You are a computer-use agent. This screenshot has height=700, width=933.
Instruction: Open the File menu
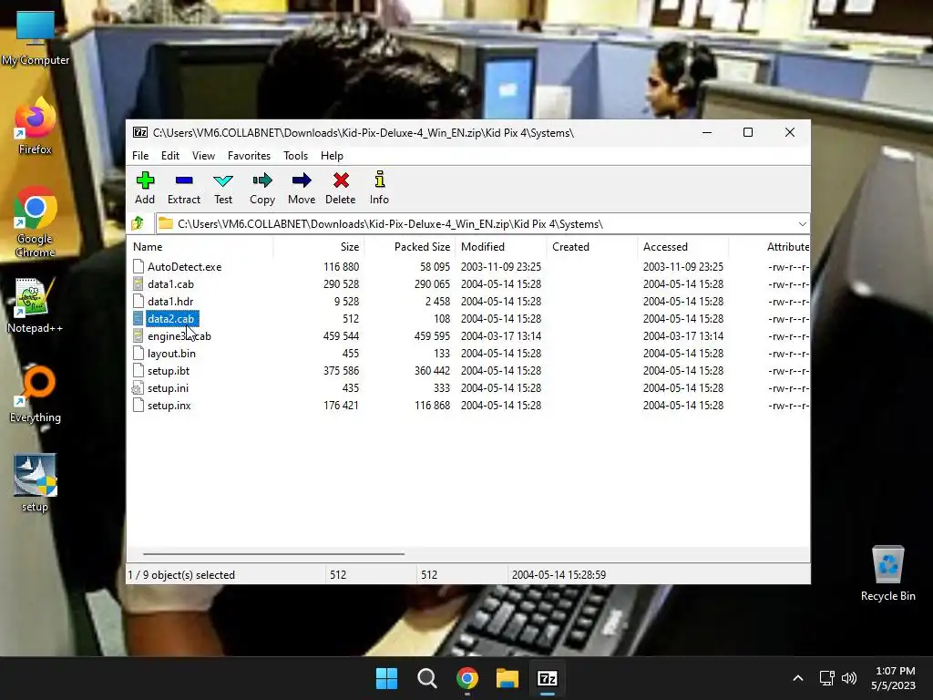pos(140,155)
